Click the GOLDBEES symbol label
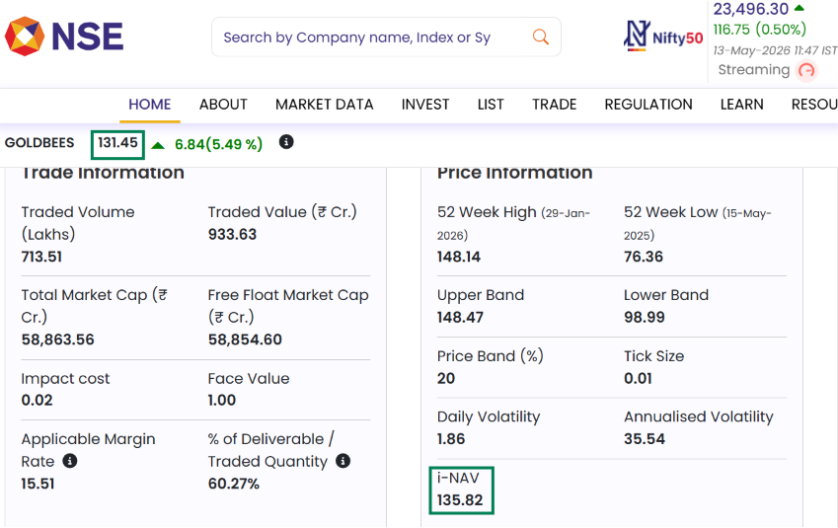Image resolution: width=838 pixels, height=528 pixels. tap(39, 143)
